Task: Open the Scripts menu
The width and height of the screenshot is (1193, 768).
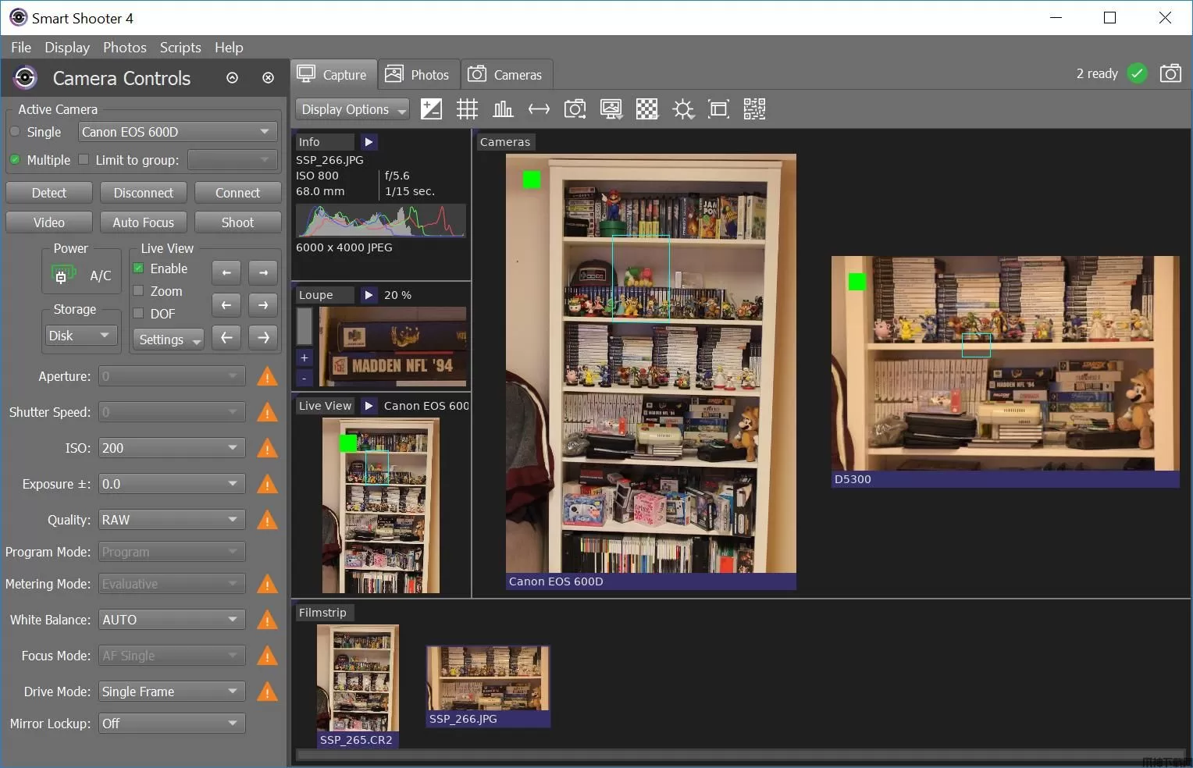Action: [180, 48]
